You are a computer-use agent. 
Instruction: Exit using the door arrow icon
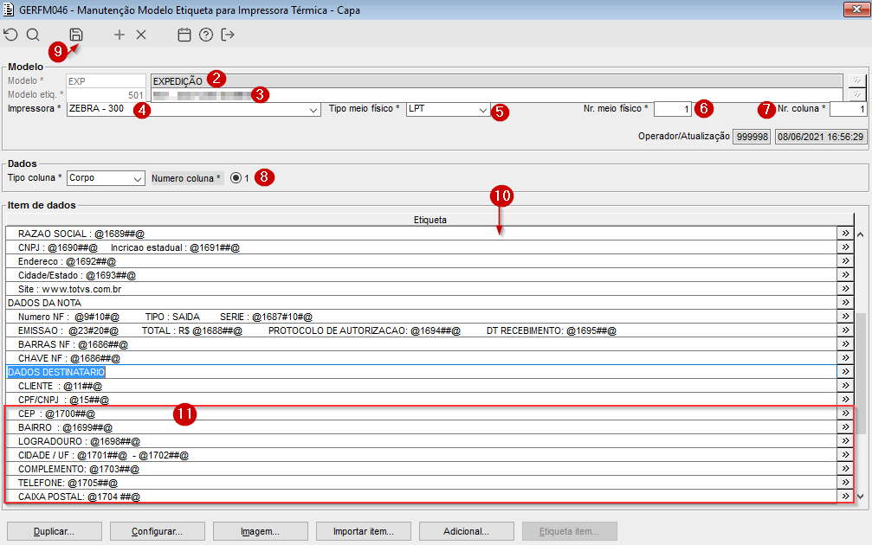[x=228, y=35]
